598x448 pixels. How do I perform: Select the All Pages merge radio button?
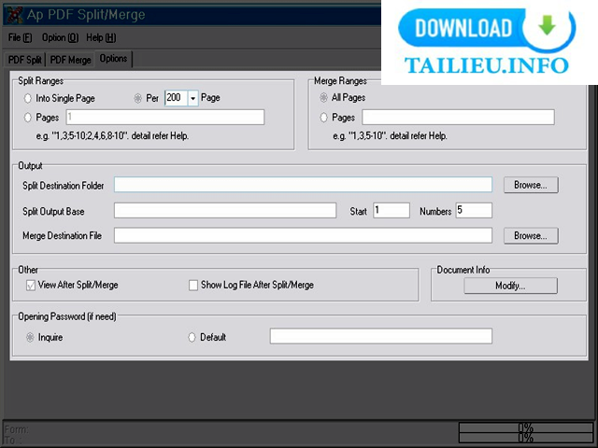[323, 98]
